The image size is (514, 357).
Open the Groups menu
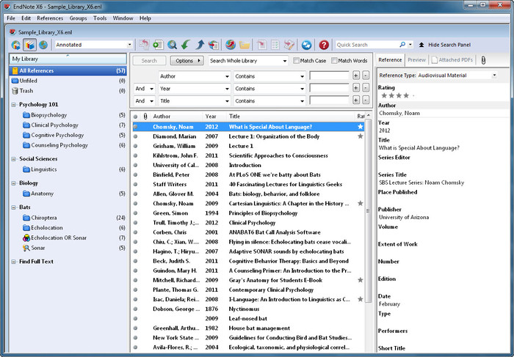click(78, 18)
